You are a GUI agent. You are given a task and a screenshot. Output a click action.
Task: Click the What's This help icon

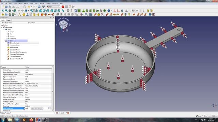pyautogui.click(x=43, y=7)
